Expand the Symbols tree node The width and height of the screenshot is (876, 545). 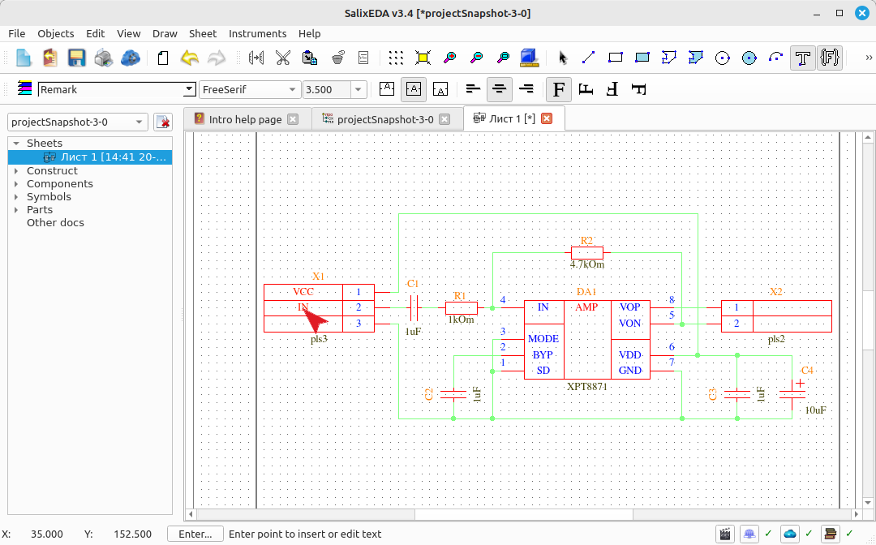[16, 196]
